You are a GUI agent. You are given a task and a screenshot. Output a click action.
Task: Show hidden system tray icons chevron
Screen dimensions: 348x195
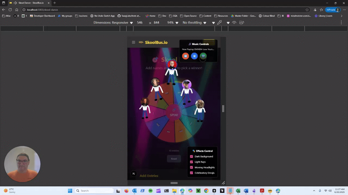314,191
